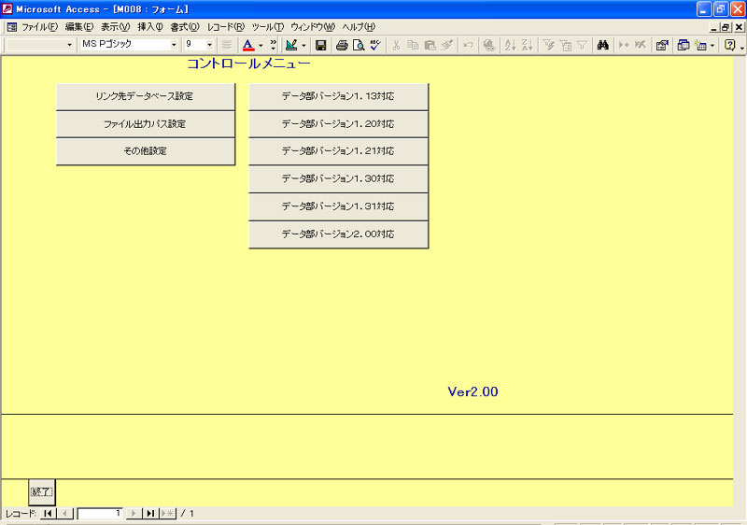The height and width of the screenshot is (525, 747).
Task: Expand the font size 9 dropdown
Action: [x=209, y=45]
